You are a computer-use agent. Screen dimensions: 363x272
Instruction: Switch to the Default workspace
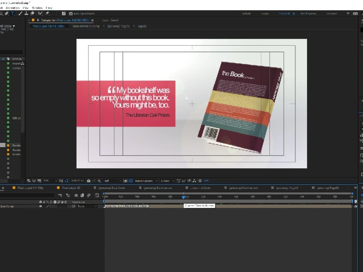point(246,14)
